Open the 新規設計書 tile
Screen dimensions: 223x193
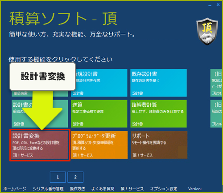click(x=99, y=83)
